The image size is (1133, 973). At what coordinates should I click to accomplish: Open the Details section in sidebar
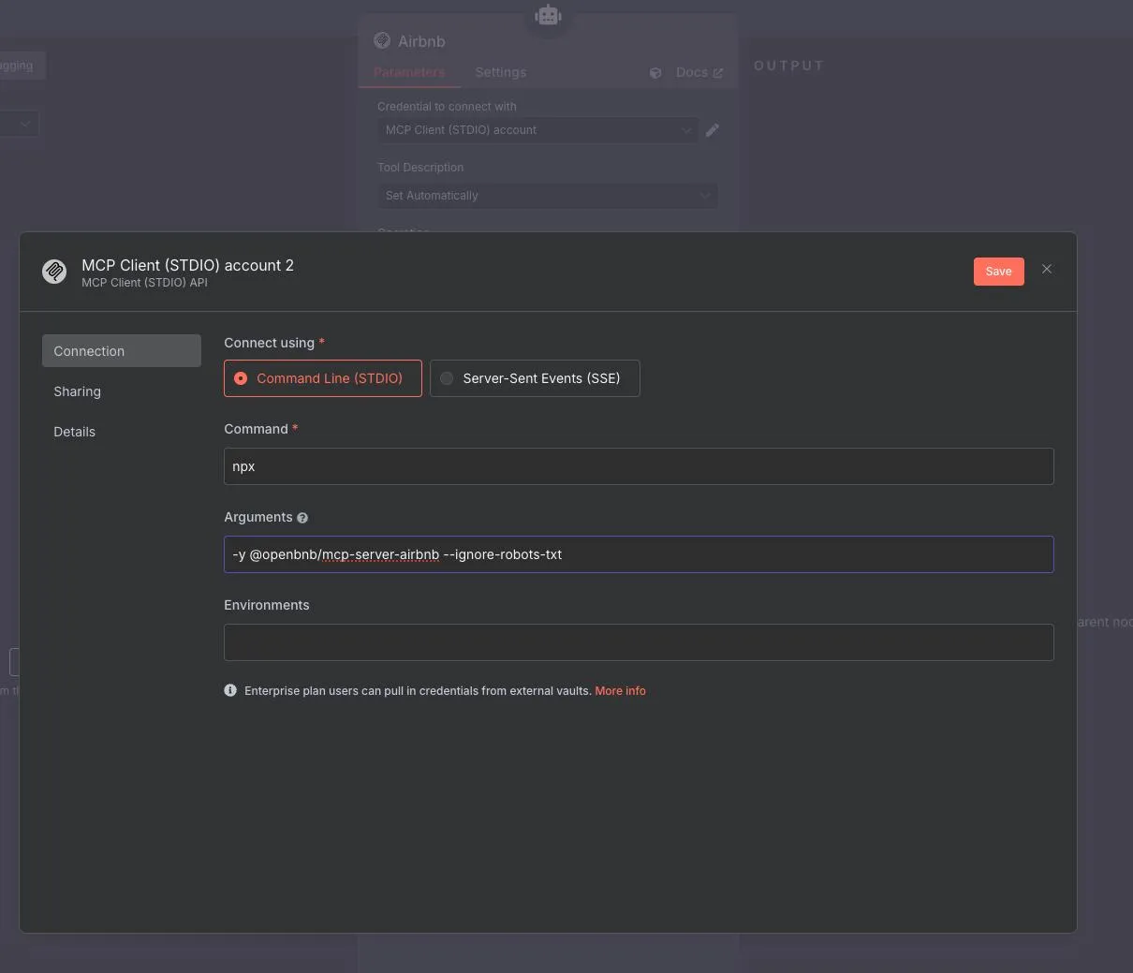75,432
